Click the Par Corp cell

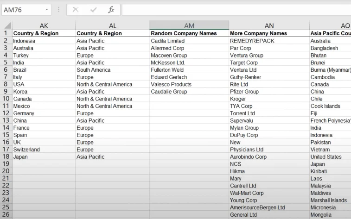(269, 48)
